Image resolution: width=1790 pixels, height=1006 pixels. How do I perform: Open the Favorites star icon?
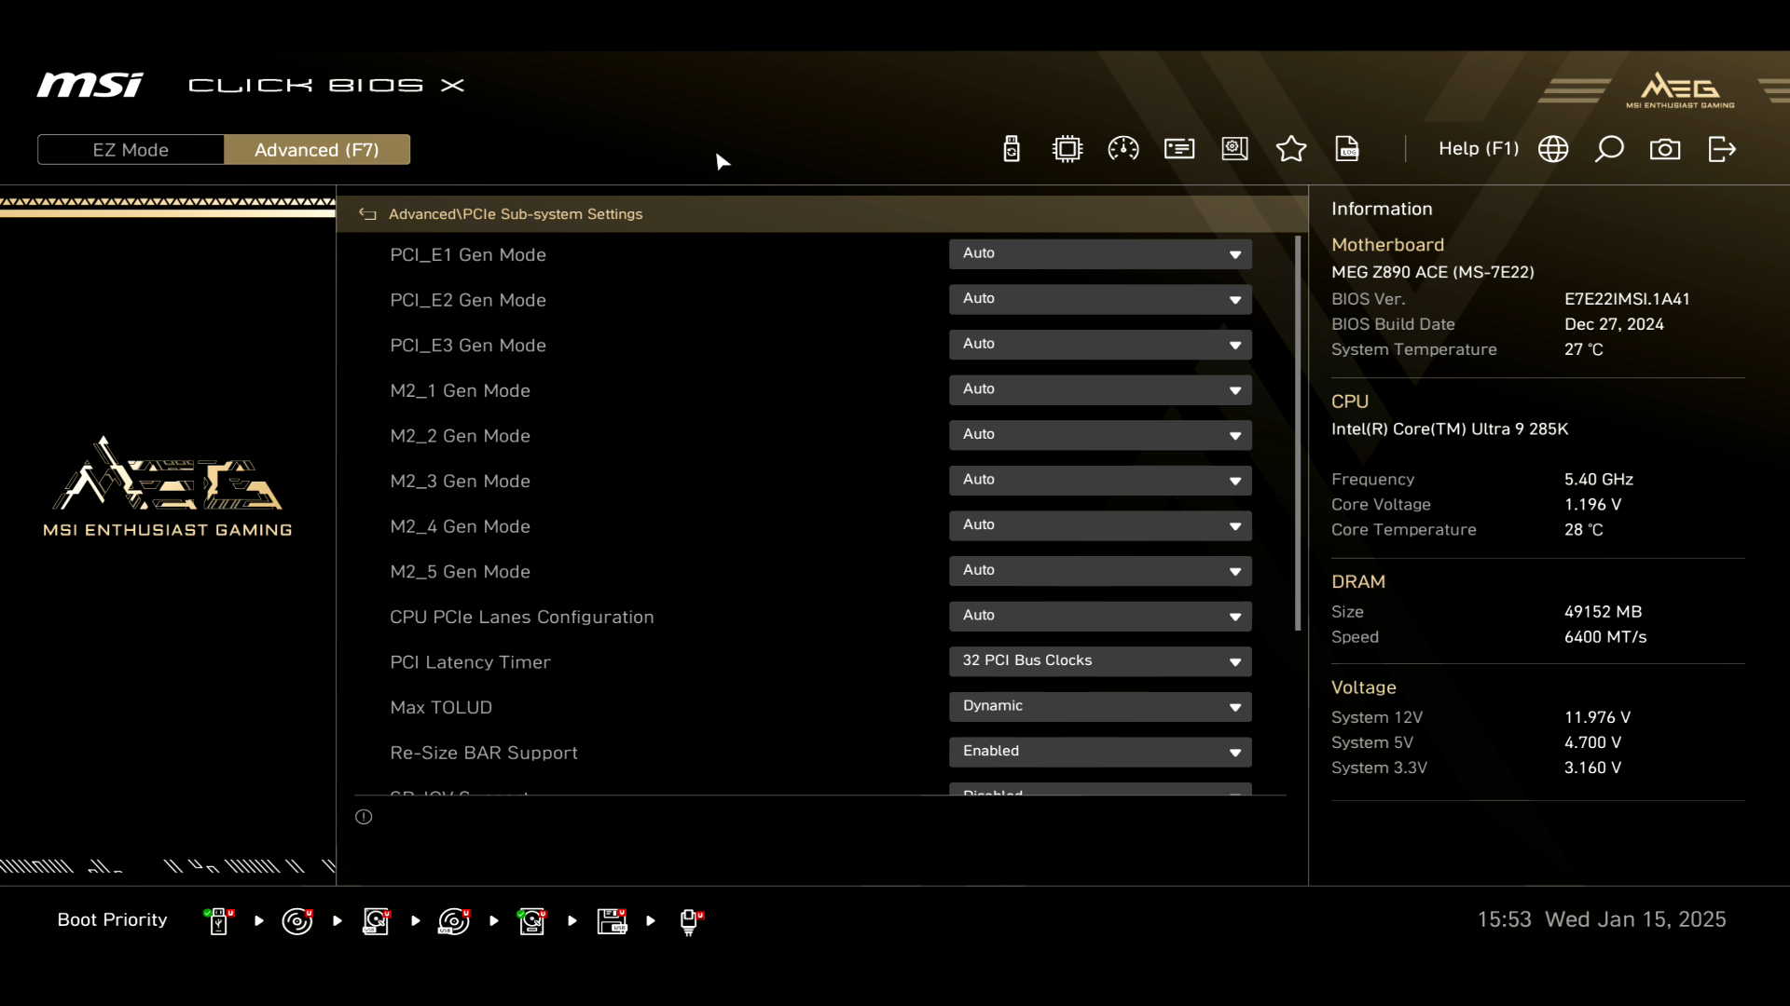pos(1291,149)
